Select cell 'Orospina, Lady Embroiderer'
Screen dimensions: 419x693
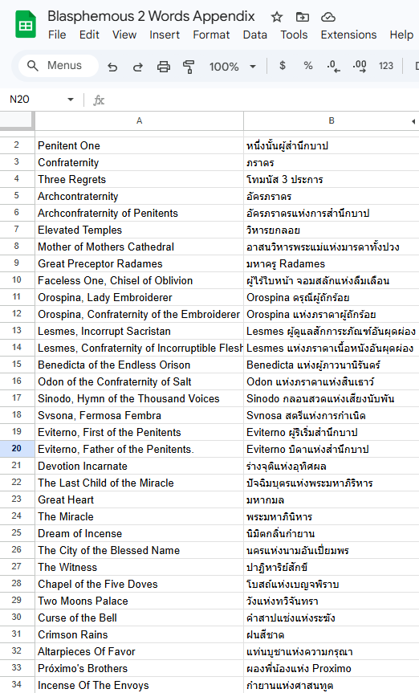[x=139, y=297]
